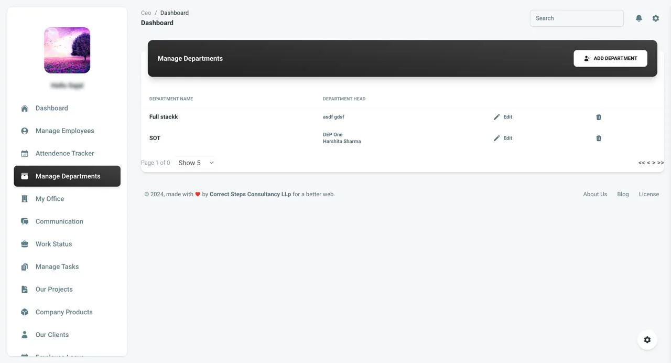Go to Manage Employees menu item
Screen dimensions: 671x363
point(64,131)
